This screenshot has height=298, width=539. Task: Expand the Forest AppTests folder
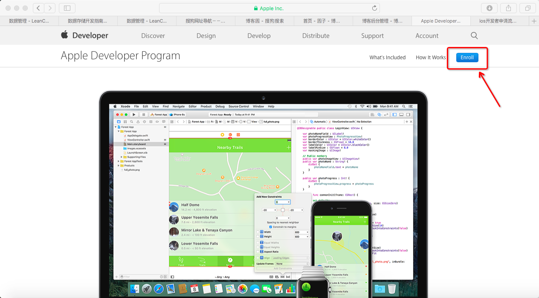[x=119, y=162]
